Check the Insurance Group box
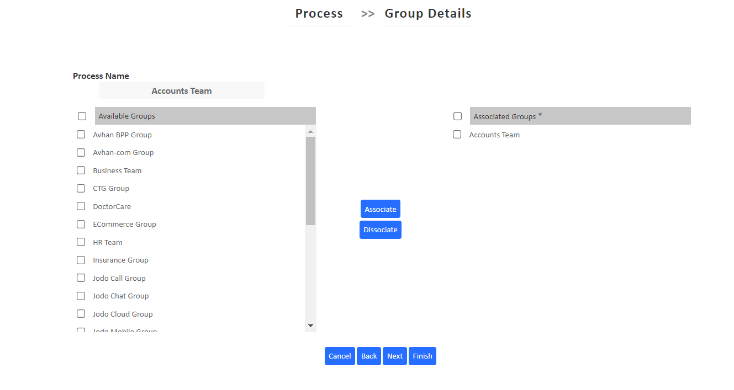The height and width of the screenshot is (390, 734). 81,260
